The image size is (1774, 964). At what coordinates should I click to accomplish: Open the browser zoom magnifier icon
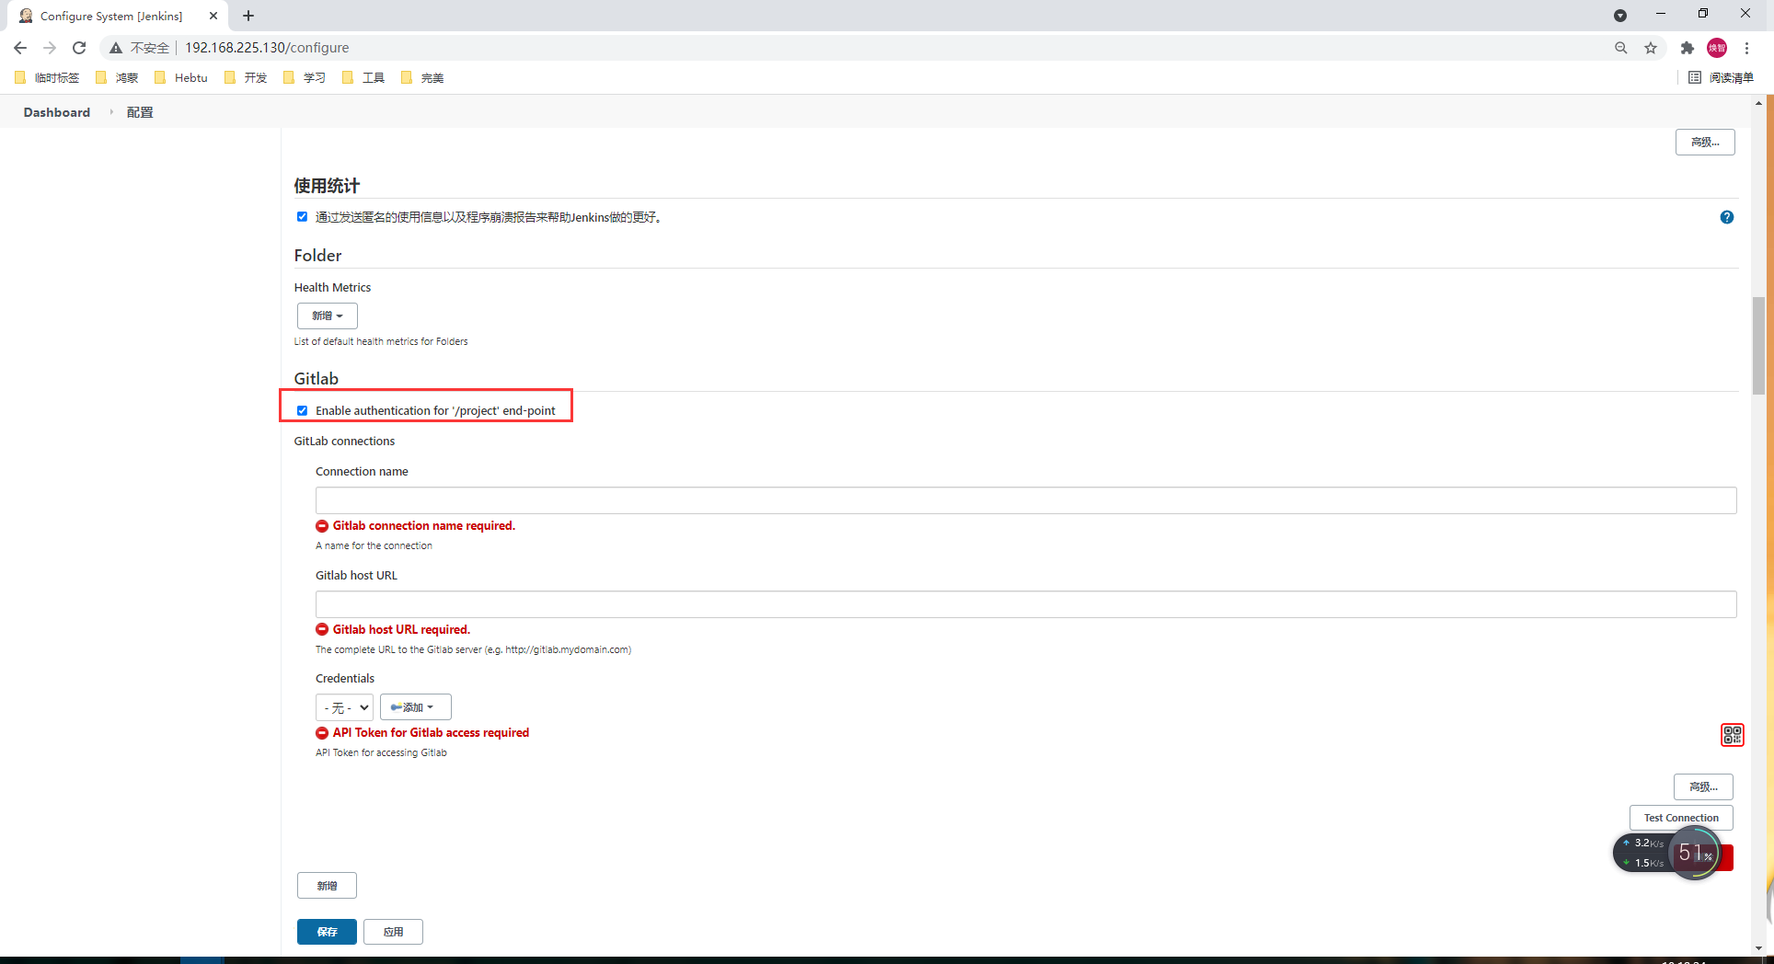[1621, 48]
